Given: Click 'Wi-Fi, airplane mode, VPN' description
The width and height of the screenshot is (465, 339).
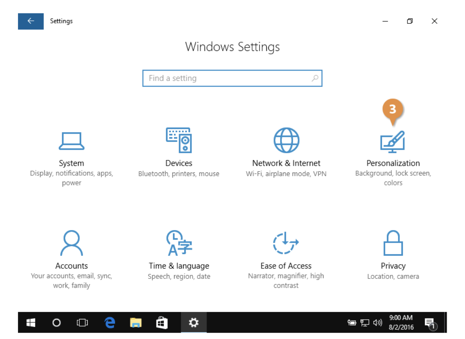Looking at the screenshot, I should pos(286,174).
